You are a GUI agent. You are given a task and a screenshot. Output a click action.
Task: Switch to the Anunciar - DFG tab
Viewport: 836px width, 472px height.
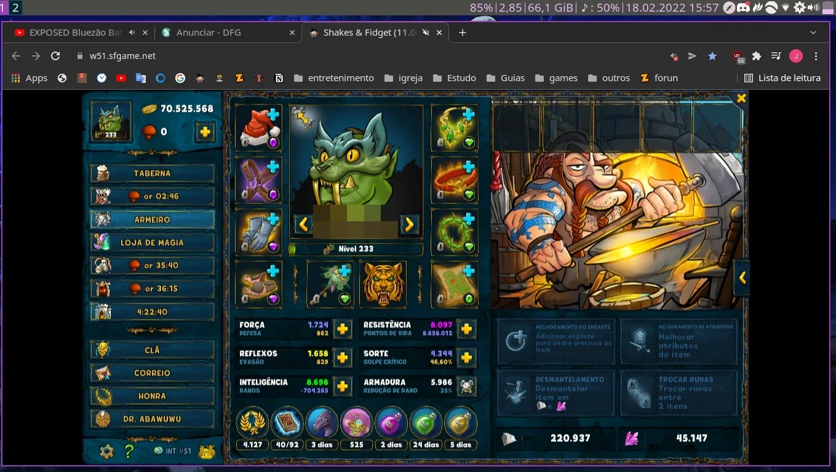click(228, 33)
